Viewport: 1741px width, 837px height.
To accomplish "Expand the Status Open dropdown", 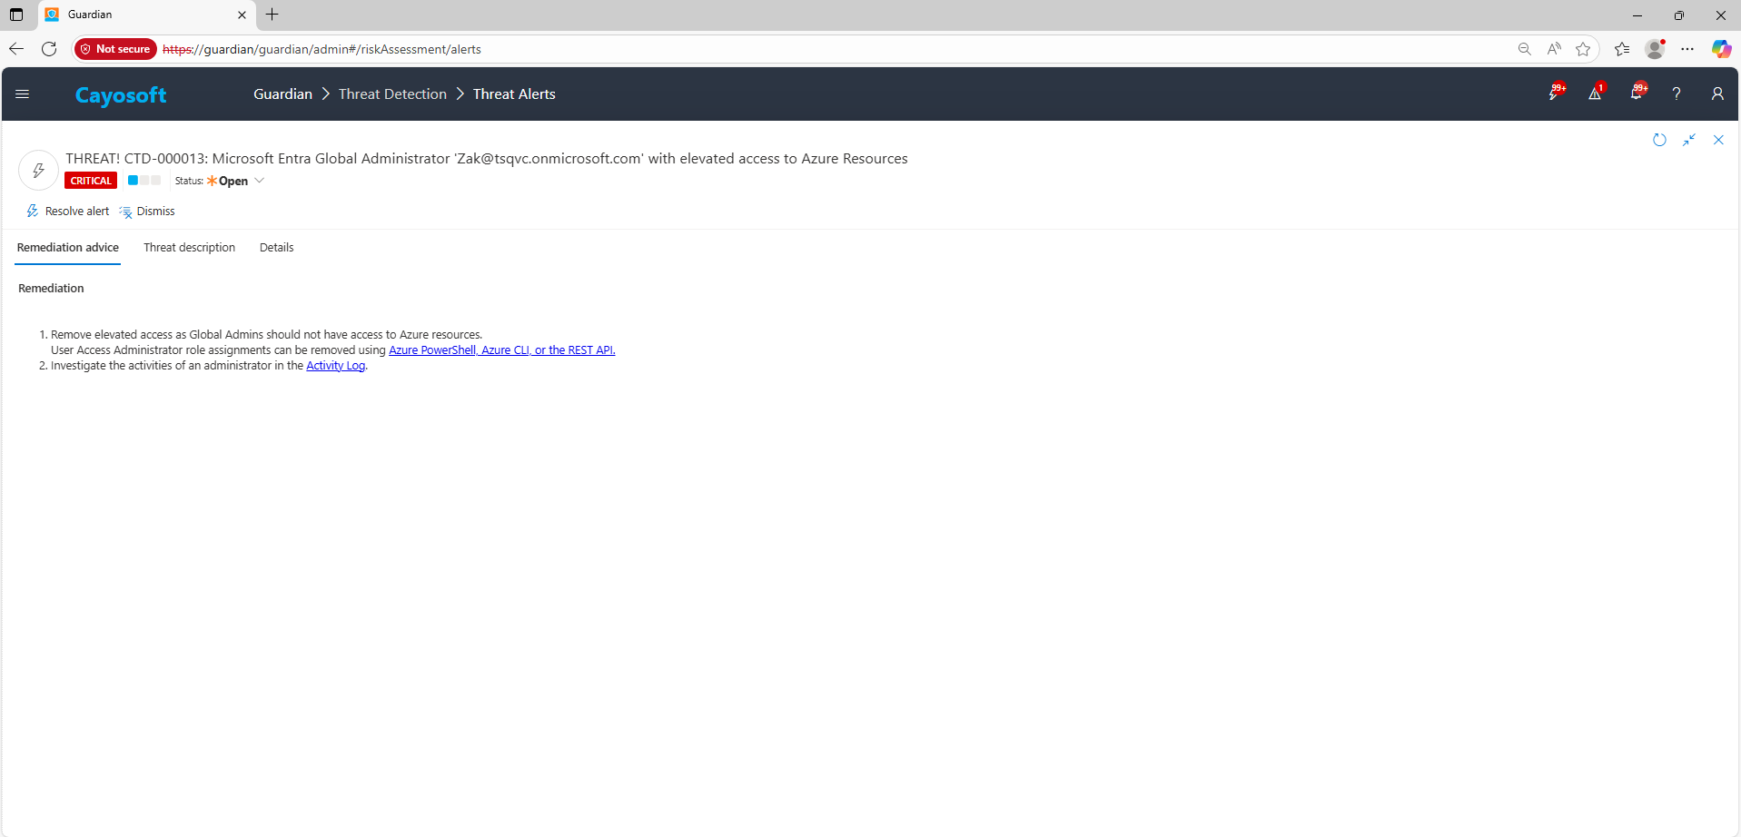I will tap(259, 181).
